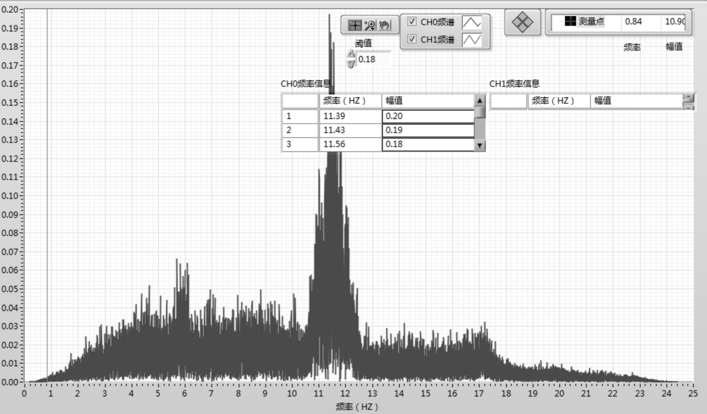Select the crosshair cursor movement tool

coord(355,25)
